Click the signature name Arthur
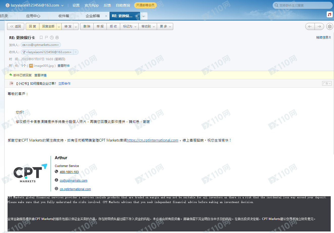 [61, 158]
